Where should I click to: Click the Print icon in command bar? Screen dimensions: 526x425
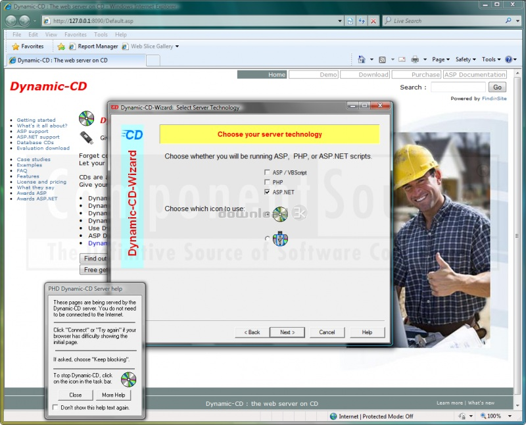click(x=416, y=59)
